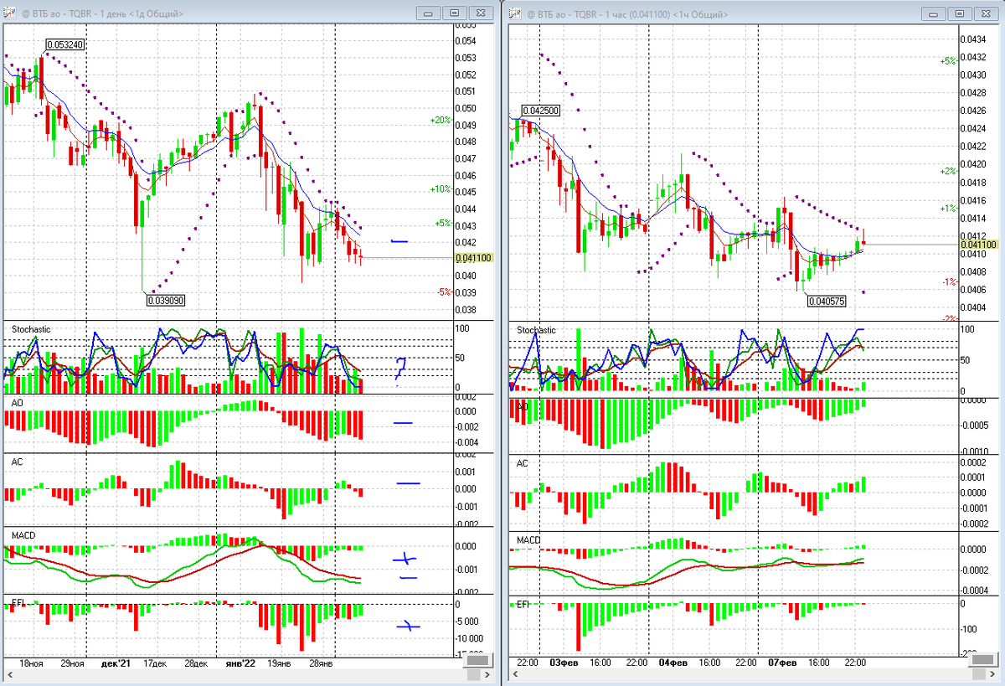The image size is (1005, 686).
Task: Click the AC label in the hourly chart
Action: (522, 463)
